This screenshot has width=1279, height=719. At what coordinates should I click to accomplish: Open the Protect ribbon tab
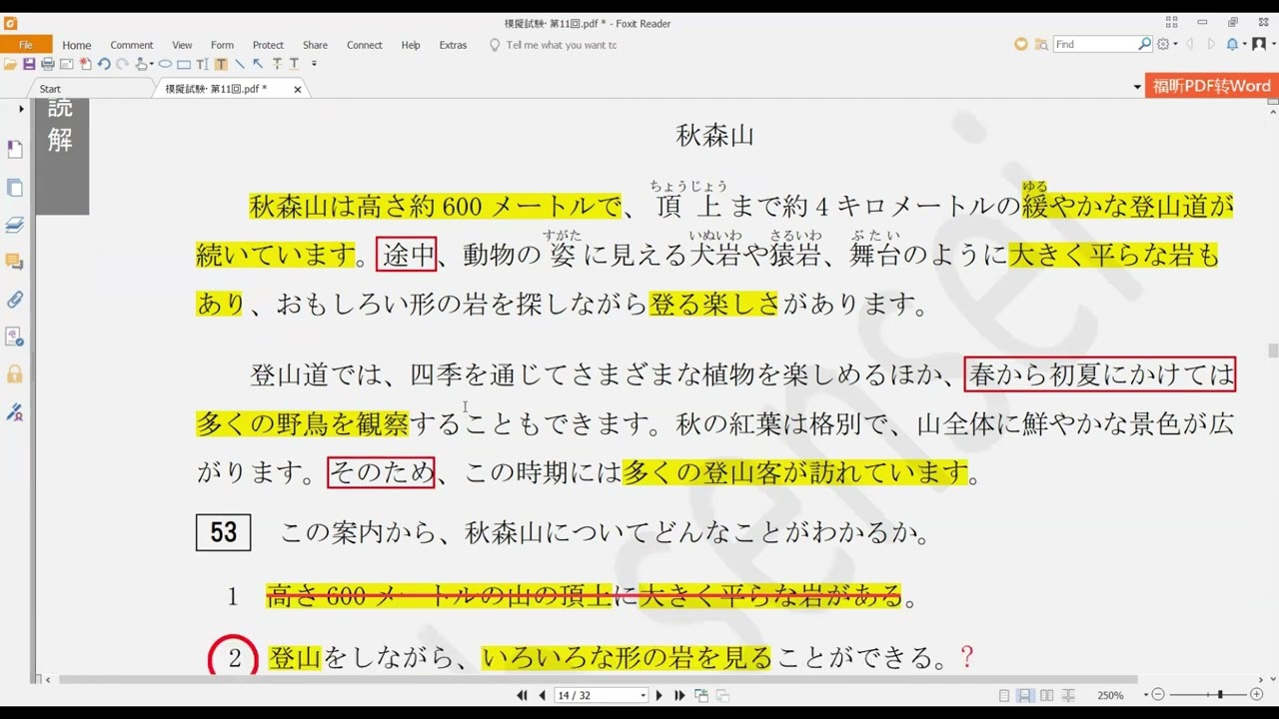[x=268, y=45]
